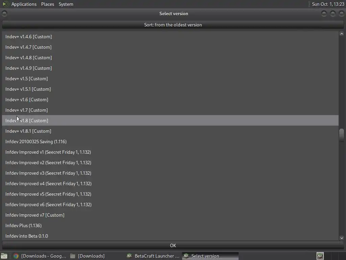This screenshot has height=260, width=346.
Task: Click the BetaCraft tray icon
Action: tap(320, 256)
